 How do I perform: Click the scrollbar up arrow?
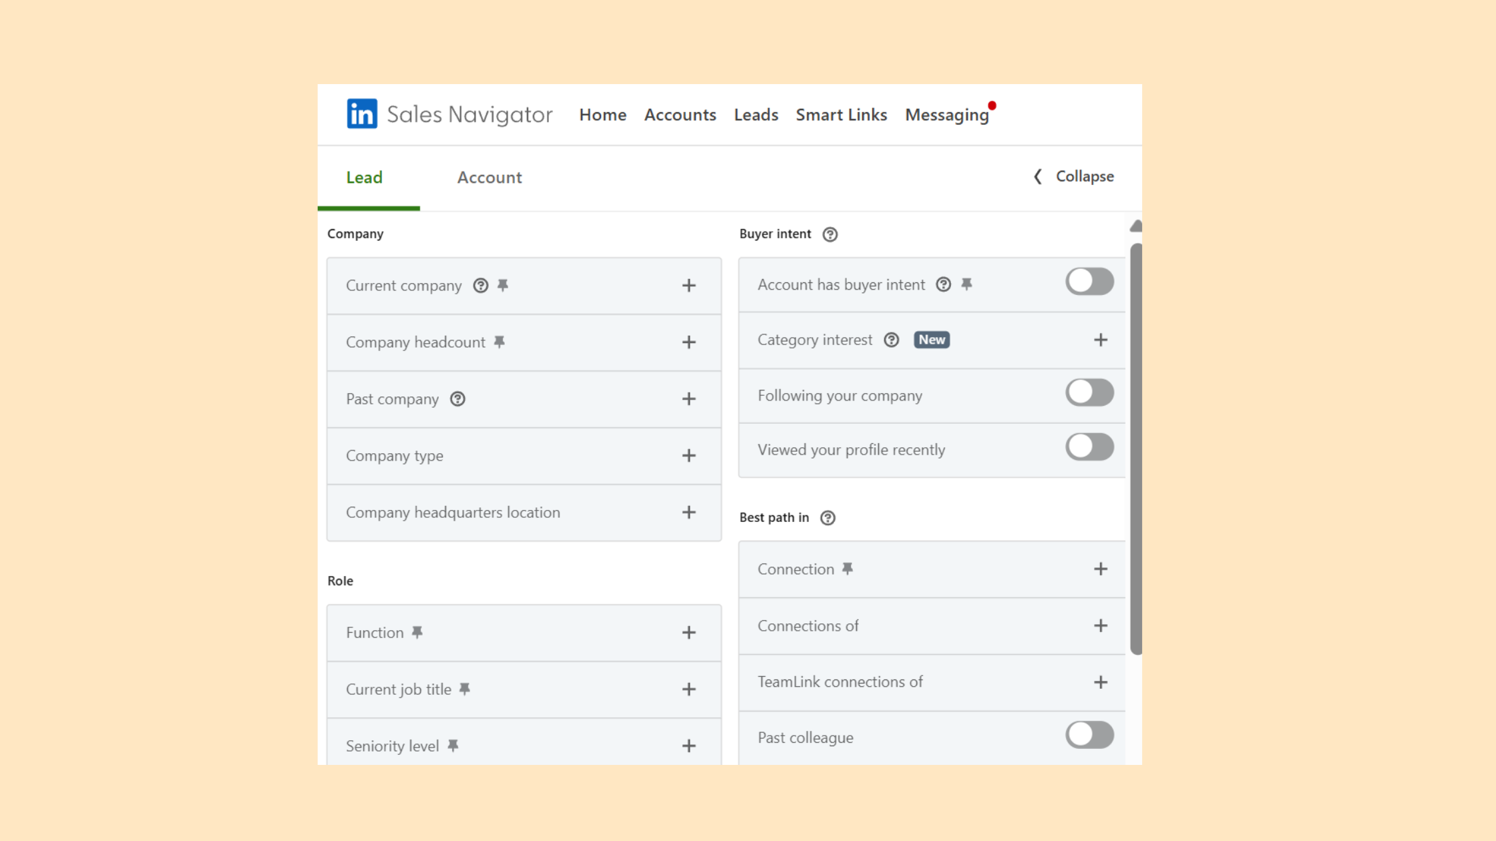point(1136,226)
